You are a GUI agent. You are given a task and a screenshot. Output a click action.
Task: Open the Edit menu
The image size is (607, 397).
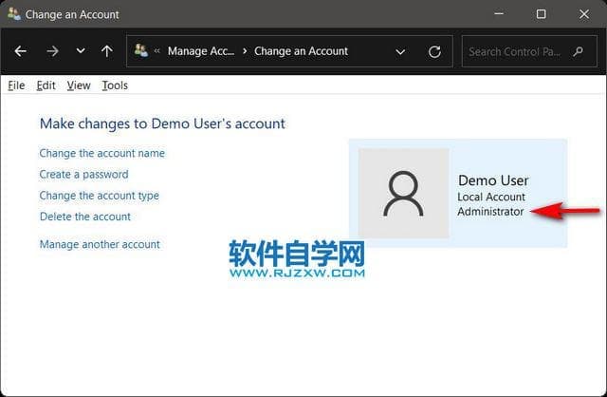pos(46,85)
